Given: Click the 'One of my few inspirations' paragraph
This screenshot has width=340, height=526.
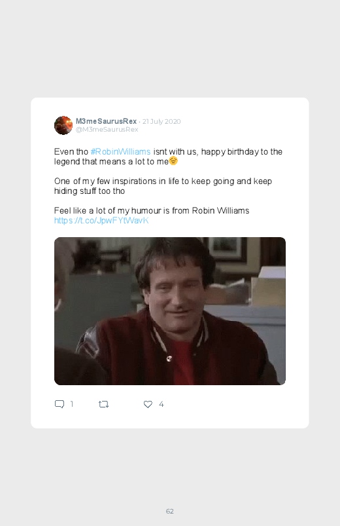Looking at the screenshot, I should pos(163,186).
